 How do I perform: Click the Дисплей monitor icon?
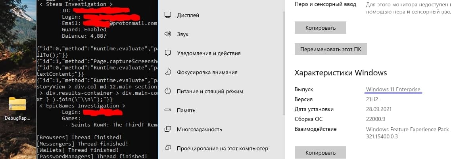tap(168, 15)
